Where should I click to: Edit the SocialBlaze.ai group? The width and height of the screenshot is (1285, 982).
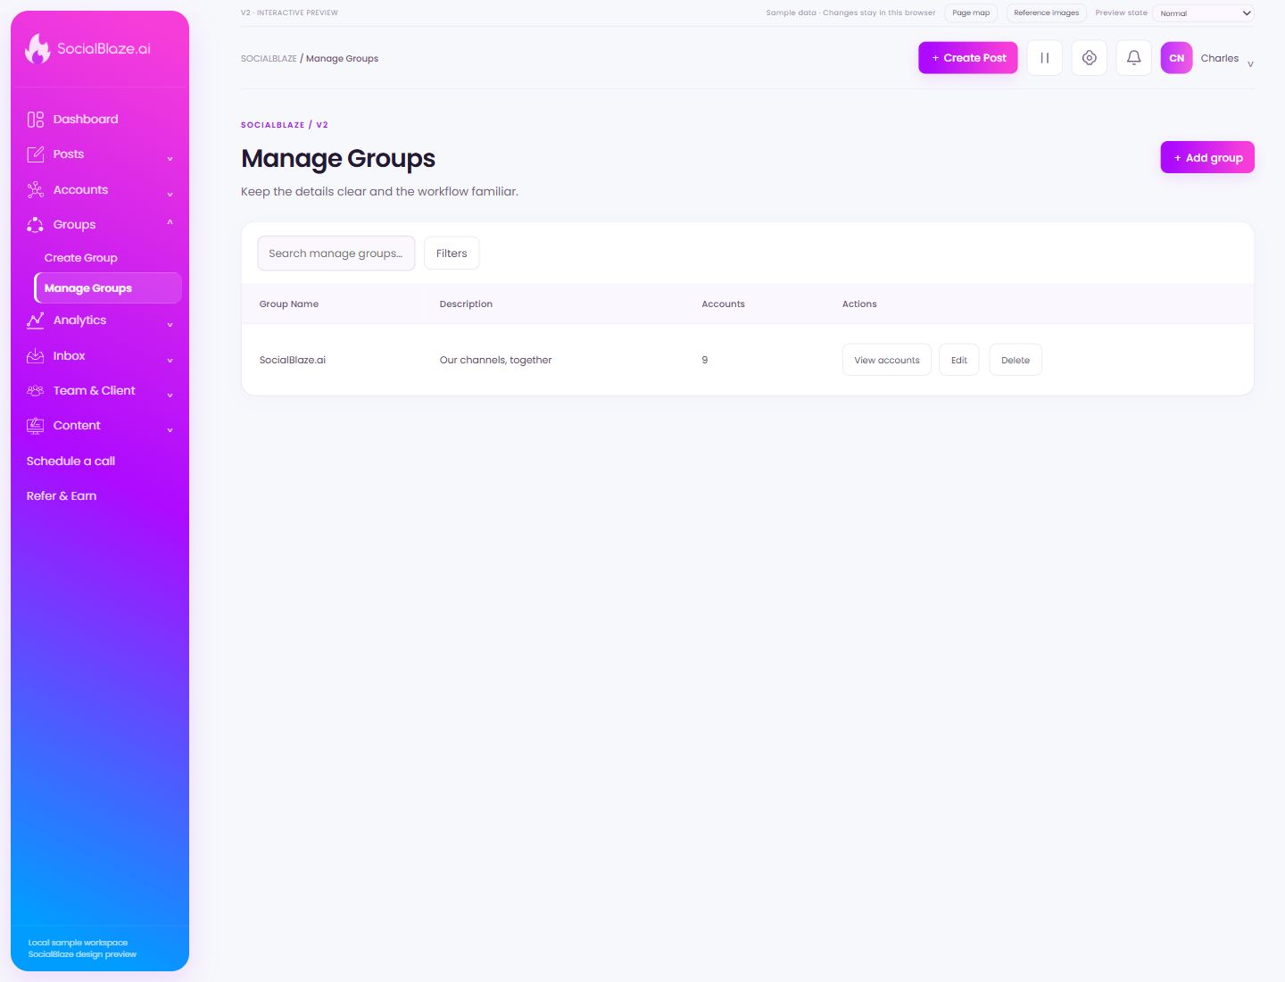[959, 360]
